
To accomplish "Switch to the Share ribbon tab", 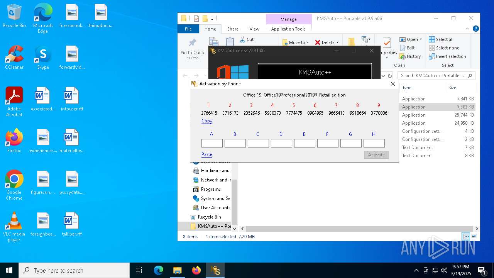I will 233,29.
